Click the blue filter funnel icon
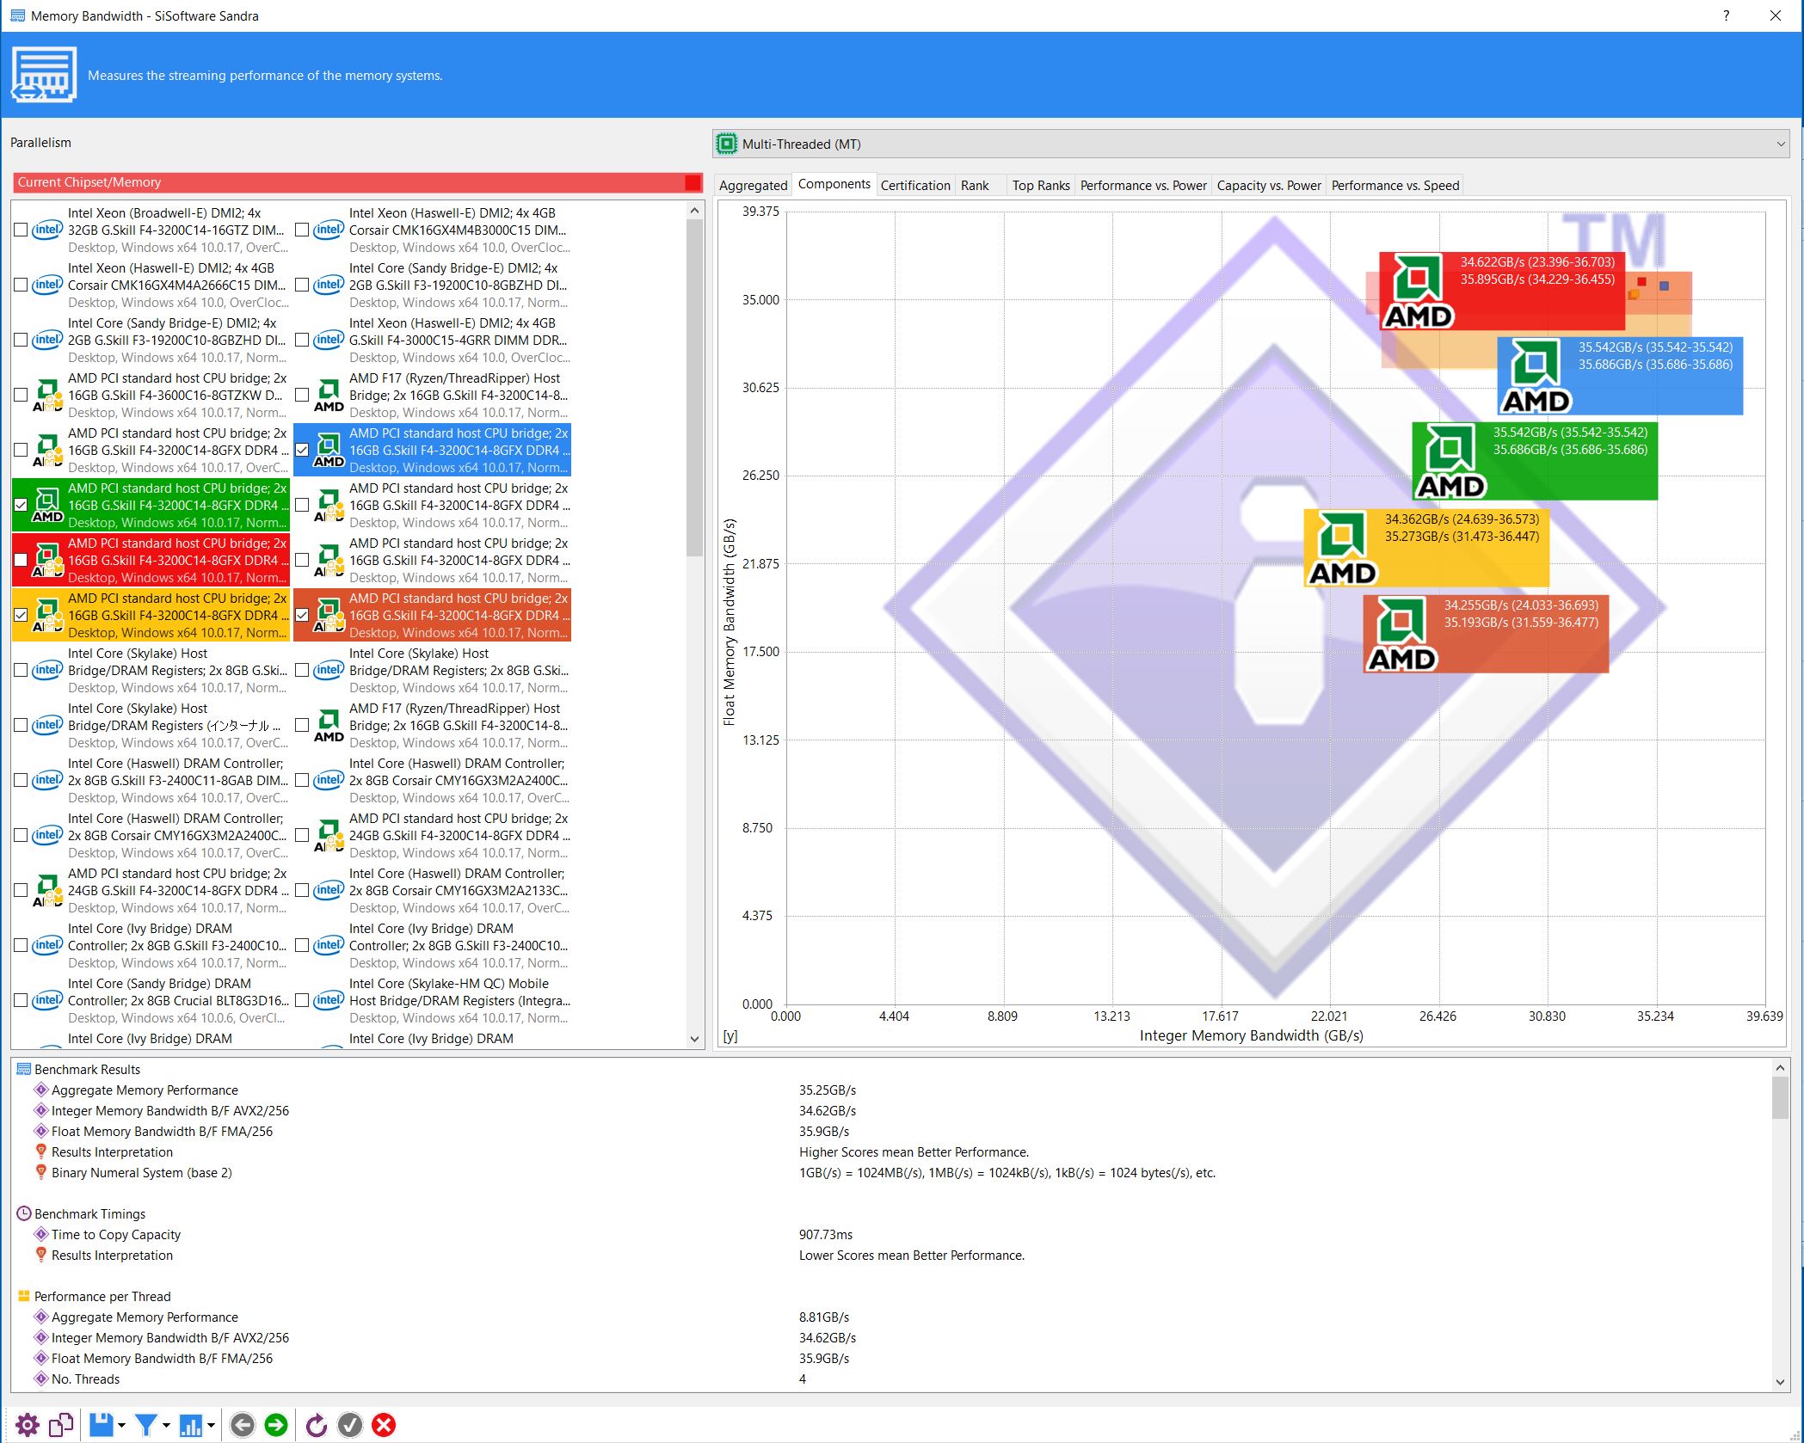 [x=145, y=1425]
